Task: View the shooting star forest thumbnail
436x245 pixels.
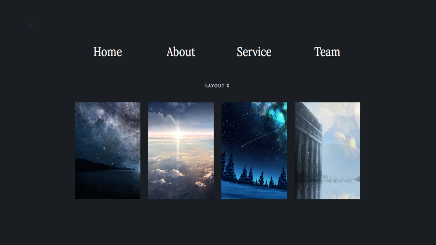Action: (x=254, y=151)
